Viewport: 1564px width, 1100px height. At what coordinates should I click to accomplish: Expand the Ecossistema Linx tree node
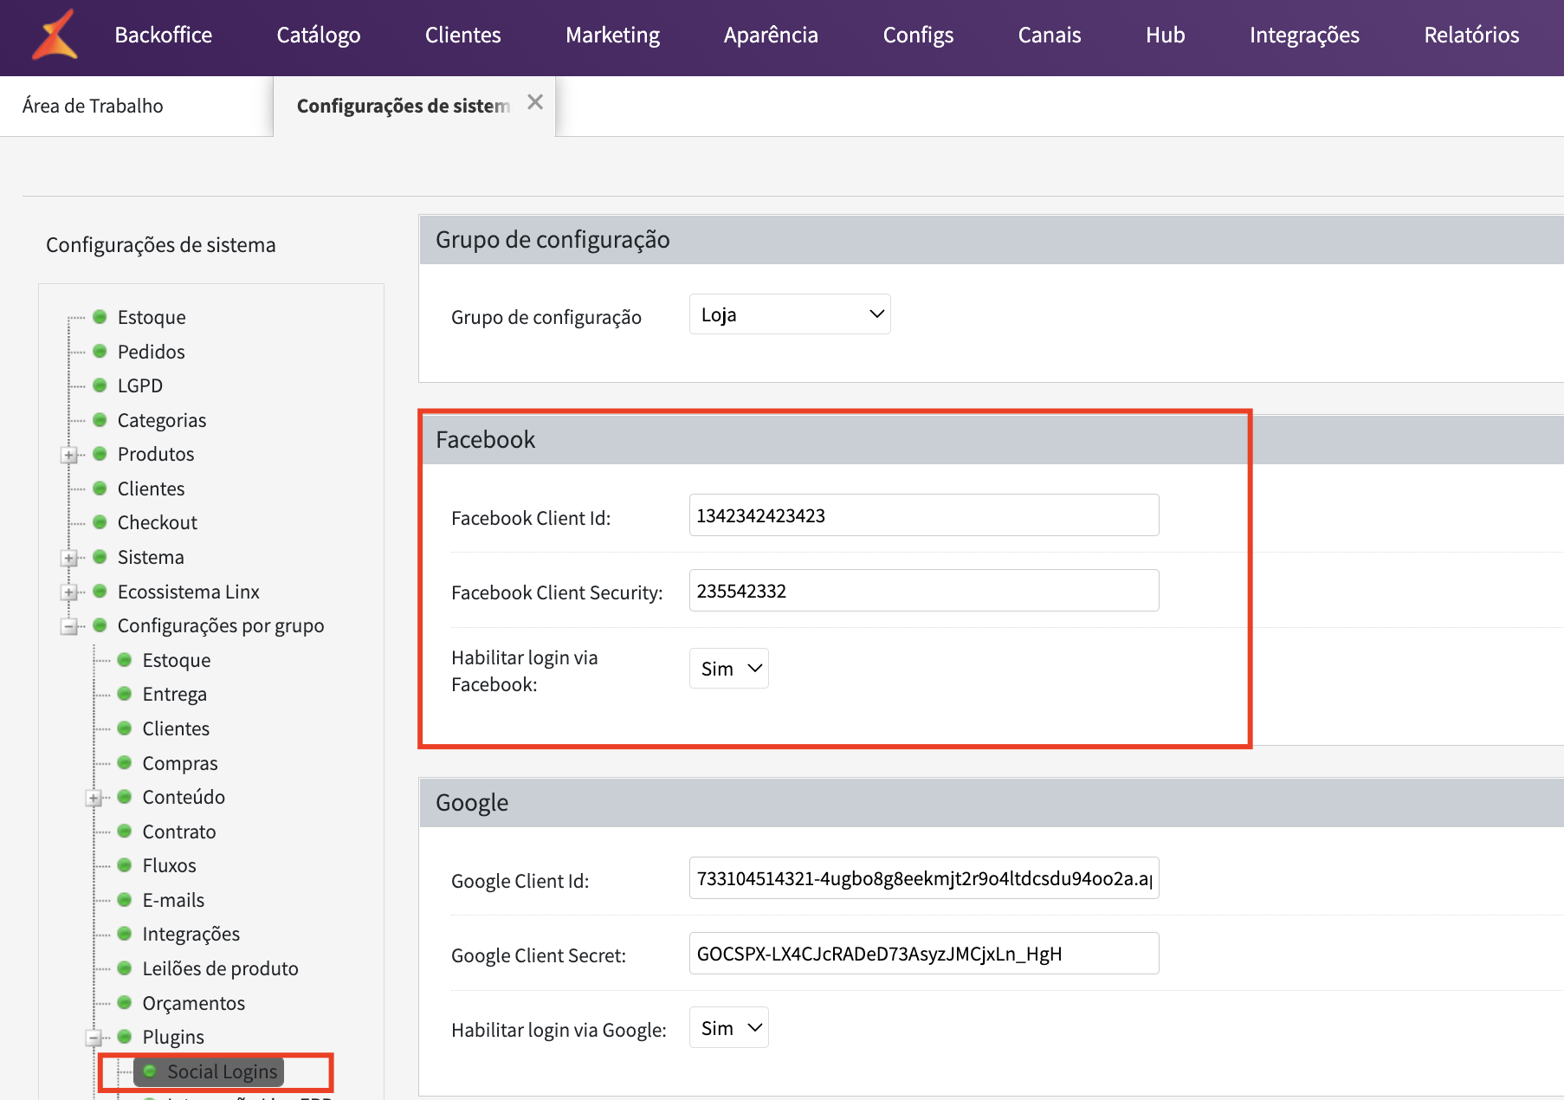point(69,592)
